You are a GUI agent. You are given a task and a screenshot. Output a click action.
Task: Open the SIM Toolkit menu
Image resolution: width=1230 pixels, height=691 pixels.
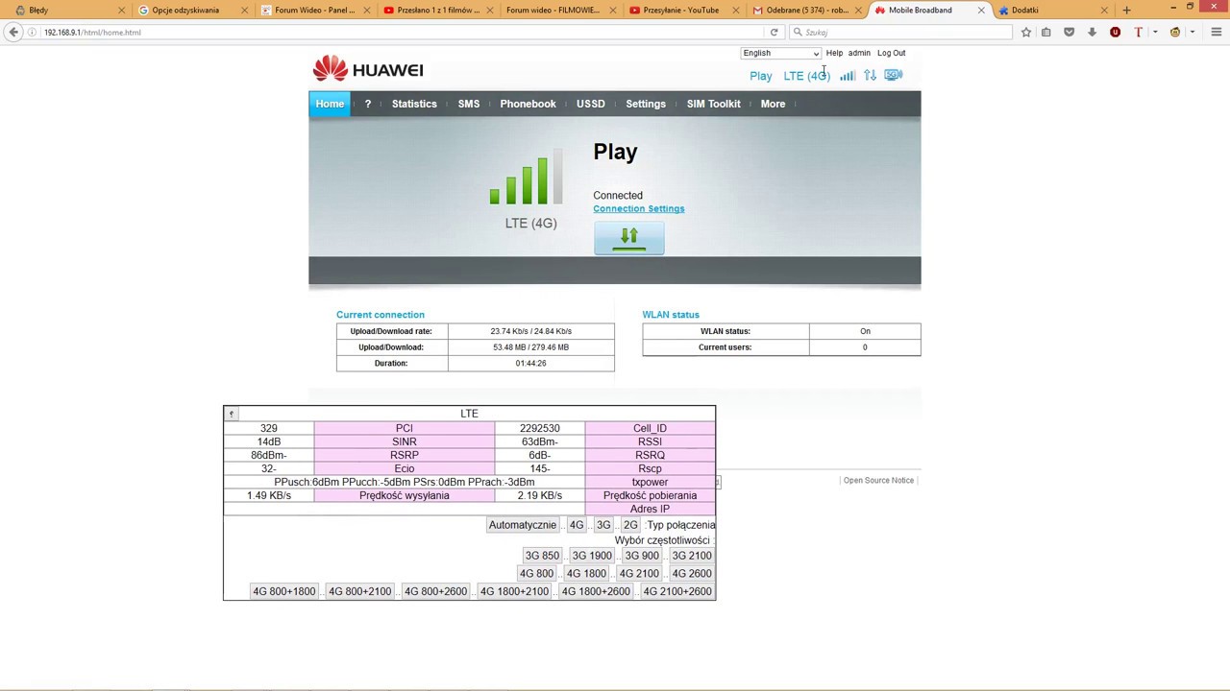[x=714, y=104]
